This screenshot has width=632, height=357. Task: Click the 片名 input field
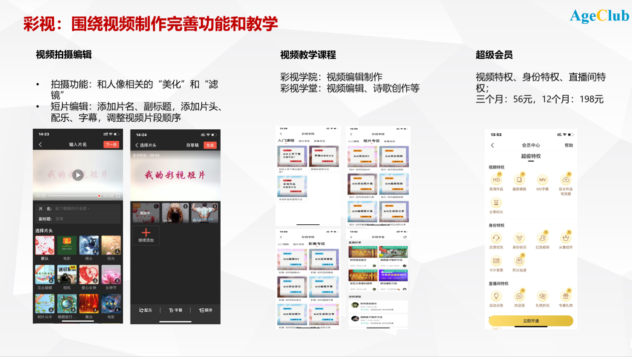78,209
